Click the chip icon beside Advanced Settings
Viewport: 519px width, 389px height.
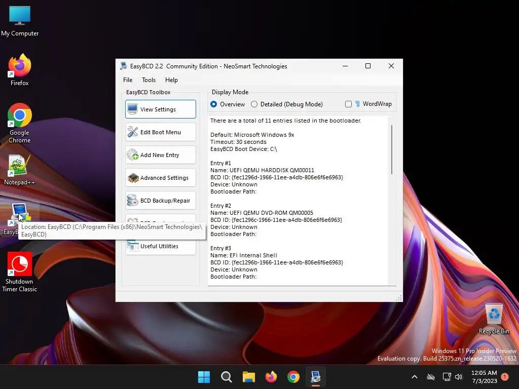pos(133,178)
